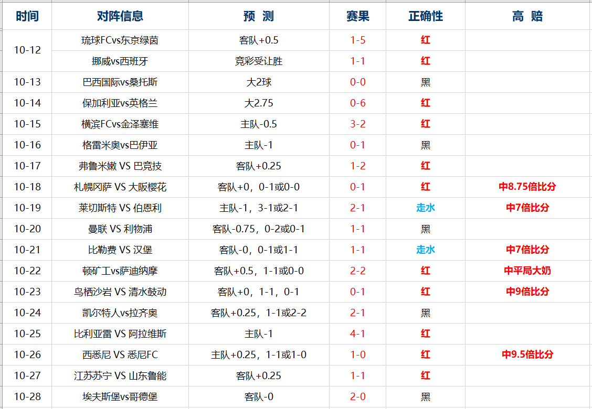Click the 格雷米奥vs巴伊亚 match cell
This screenshot has width=592, height=409.
pos(120,145)
